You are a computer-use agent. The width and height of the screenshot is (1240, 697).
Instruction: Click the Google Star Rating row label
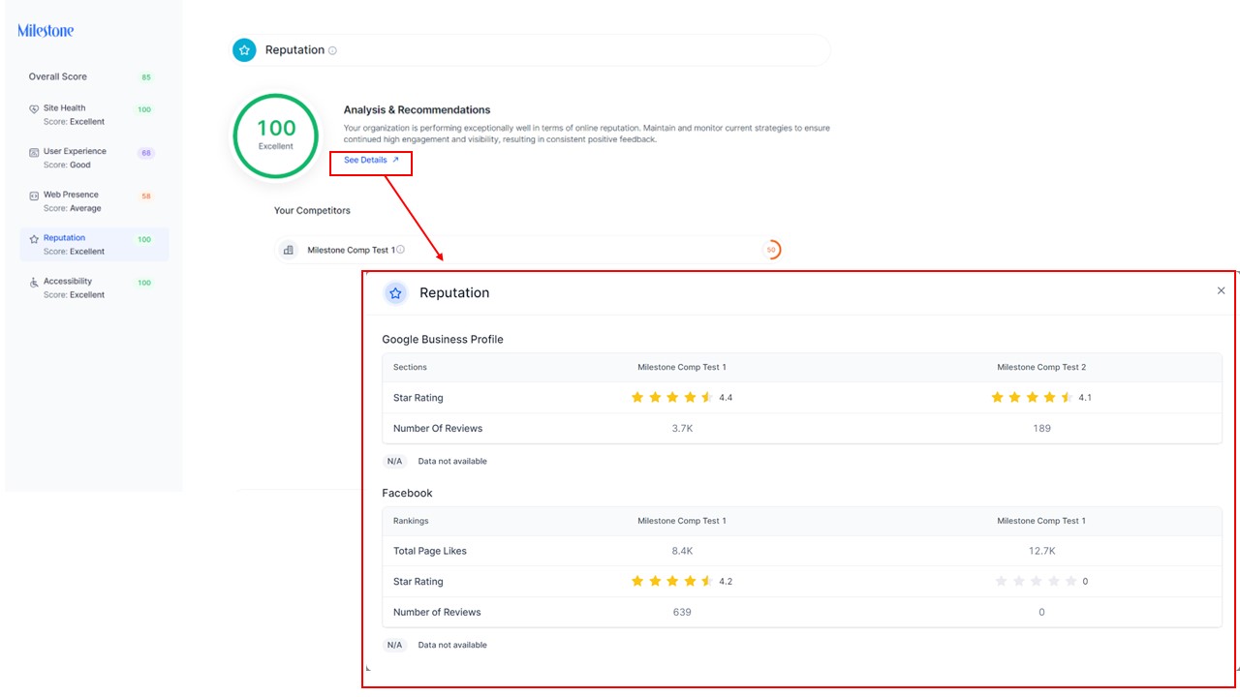418,398
